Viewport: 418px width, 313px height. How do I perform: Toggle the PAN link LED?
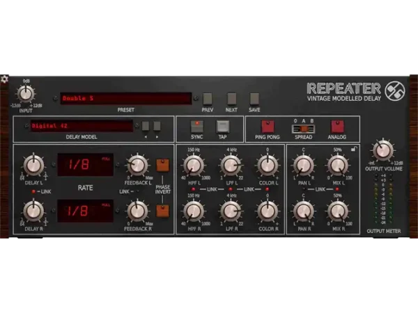(303, 189)
